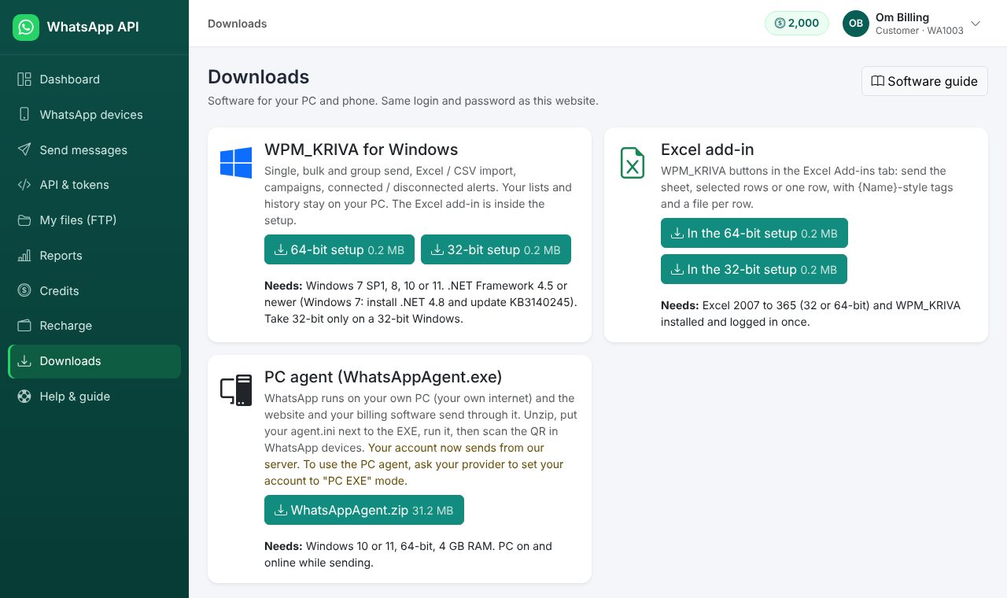The image size is (1007, 598).
Task: Click the Windows logo on WPM_KRIVA card
Action: (x=236, y=163)
